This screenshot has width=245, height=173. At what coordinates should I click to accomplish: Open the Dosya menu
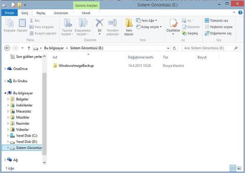coord(9,13)
